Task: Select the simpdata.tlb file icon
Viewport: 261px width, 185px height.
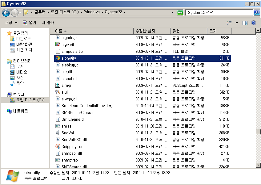Action: pos(58,51)
